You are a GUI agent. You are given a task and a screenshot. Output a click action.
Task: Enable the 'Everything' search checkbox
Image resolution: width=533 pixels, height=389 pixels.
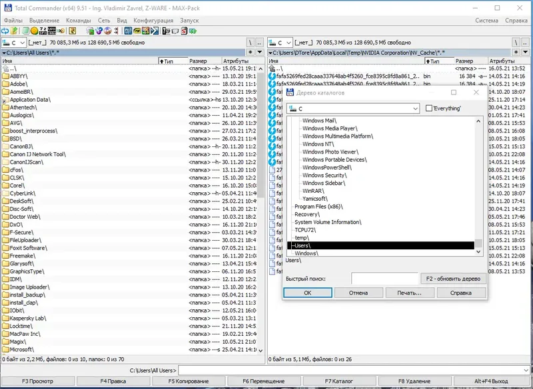coord(429,108)
